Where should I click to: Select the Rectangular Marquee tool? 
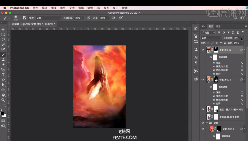[x=3, y=34]
